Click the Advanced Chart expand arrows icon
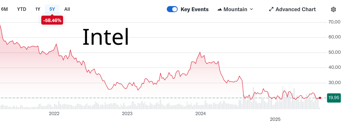Viewport: 348px width, 130px height. tap(271, 9)
